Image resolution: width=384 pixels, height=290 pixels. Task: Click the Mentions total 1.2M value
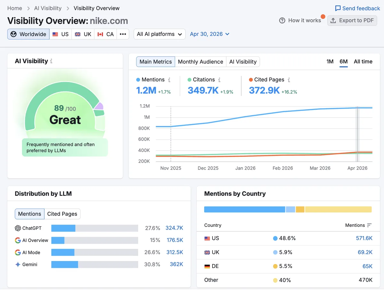146,91
